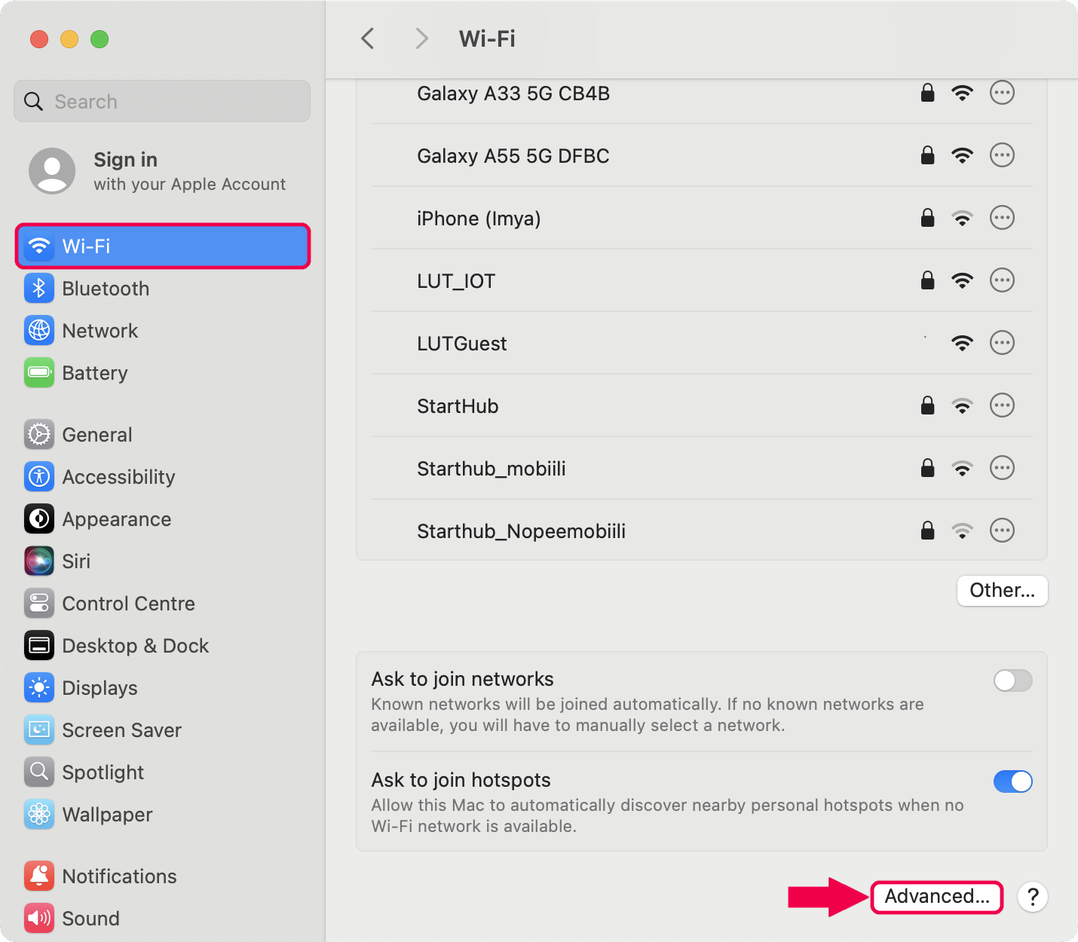Click the search field in sidebar

click(x=161, y=101)
